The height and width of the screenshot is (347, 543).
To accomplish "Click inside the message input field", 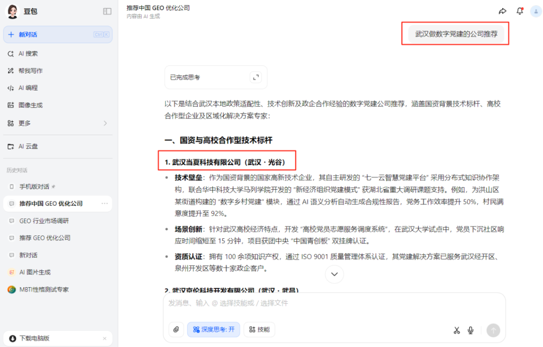I will (x=302, y=302).
